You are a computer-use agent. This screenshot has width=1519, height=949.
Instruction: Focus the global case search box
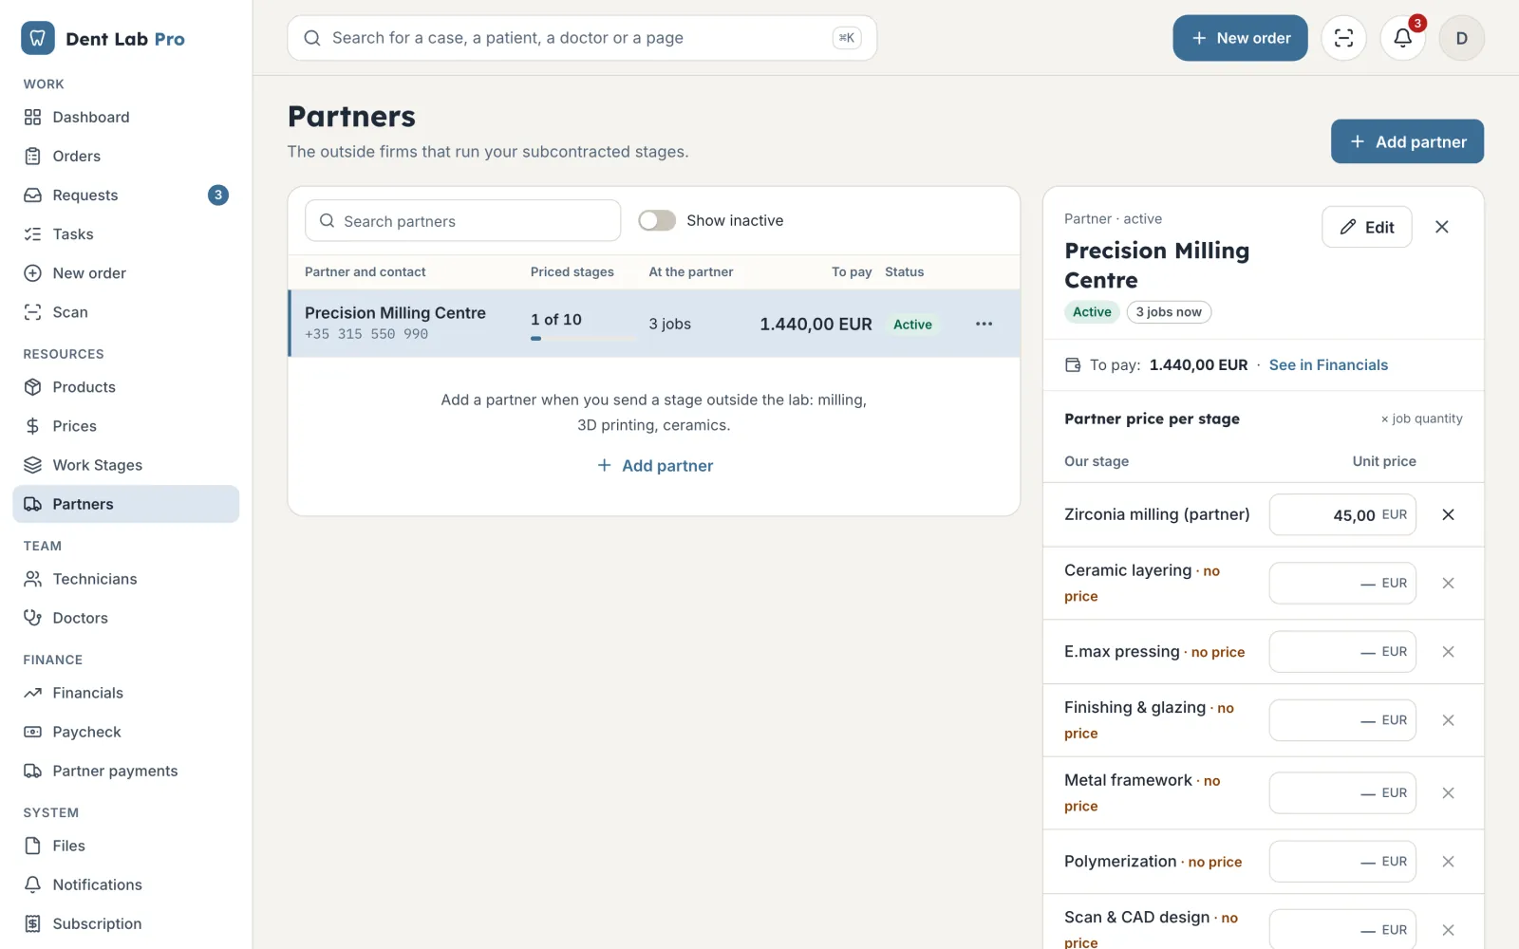click(x=582, y=38)
